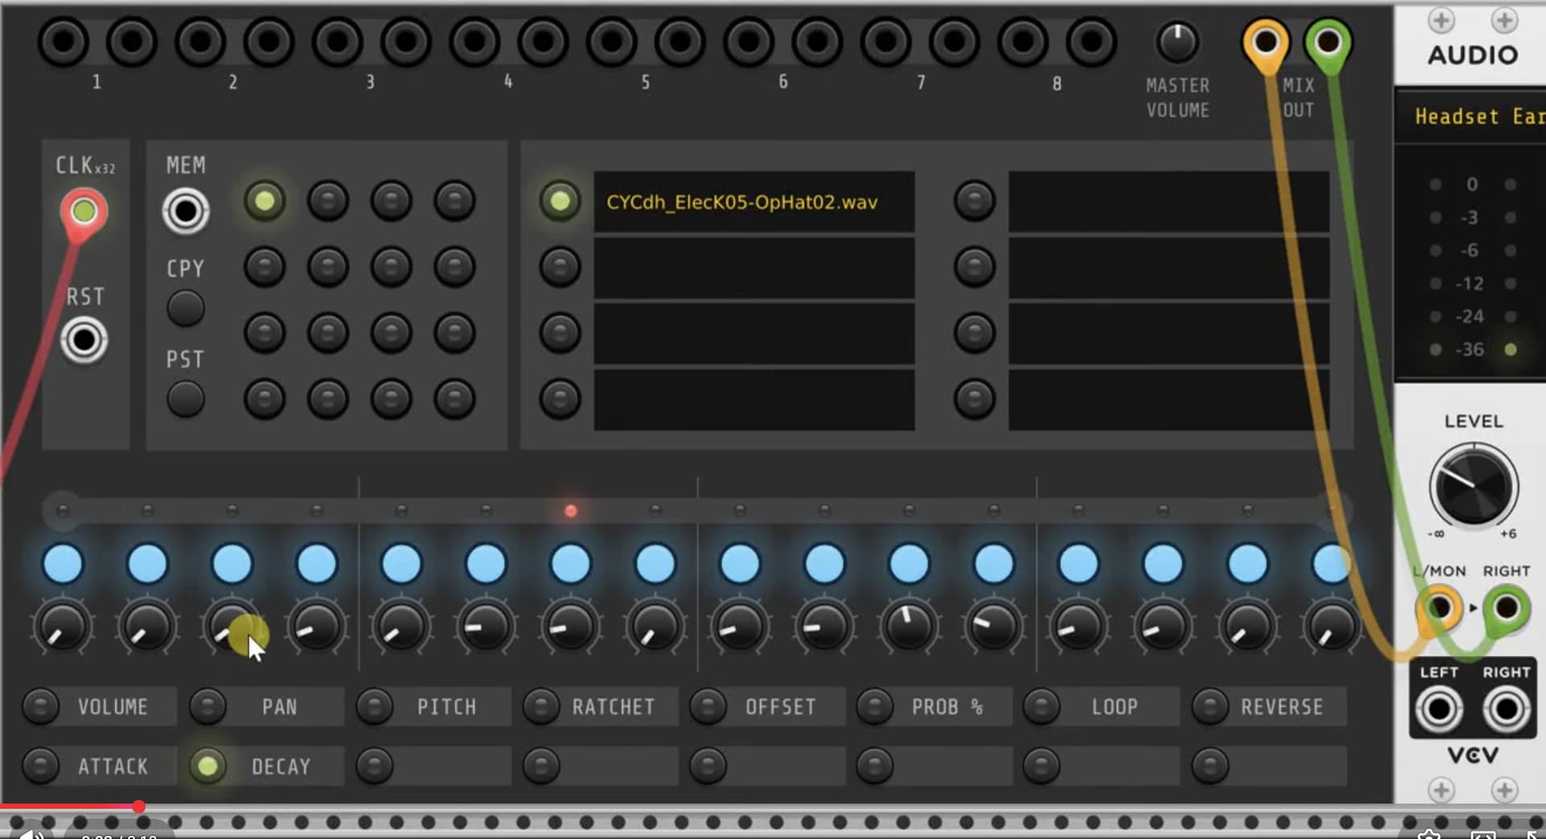
Task: Disable the lit DECAY parameter button
Action: pyautogui.click(x=207, y=766)
